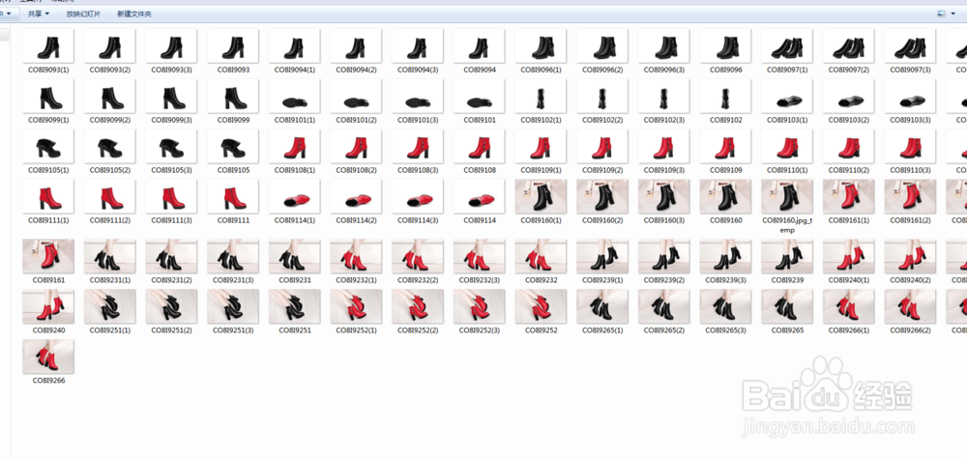Image resolution: width=967 pixels, height=459 pixels.
Task: Select the CO8I9251(2) thumbnail
Action: pos(171,307)
